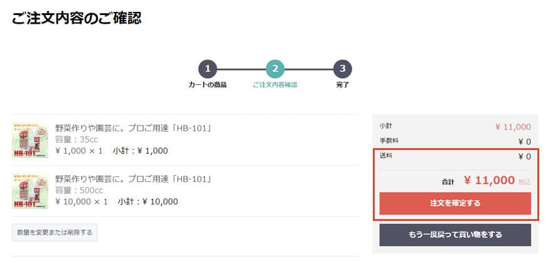548x263 pixels.
Task: Open the 35cc HB-101 product thumbnail
Action: 30,139
